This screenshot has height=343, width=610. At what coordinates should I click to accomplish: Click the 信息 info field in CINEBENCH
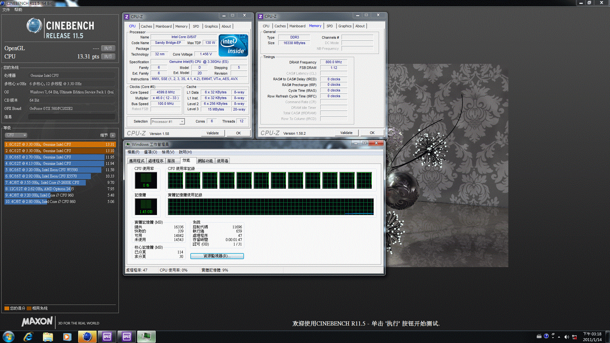[71, 117]
